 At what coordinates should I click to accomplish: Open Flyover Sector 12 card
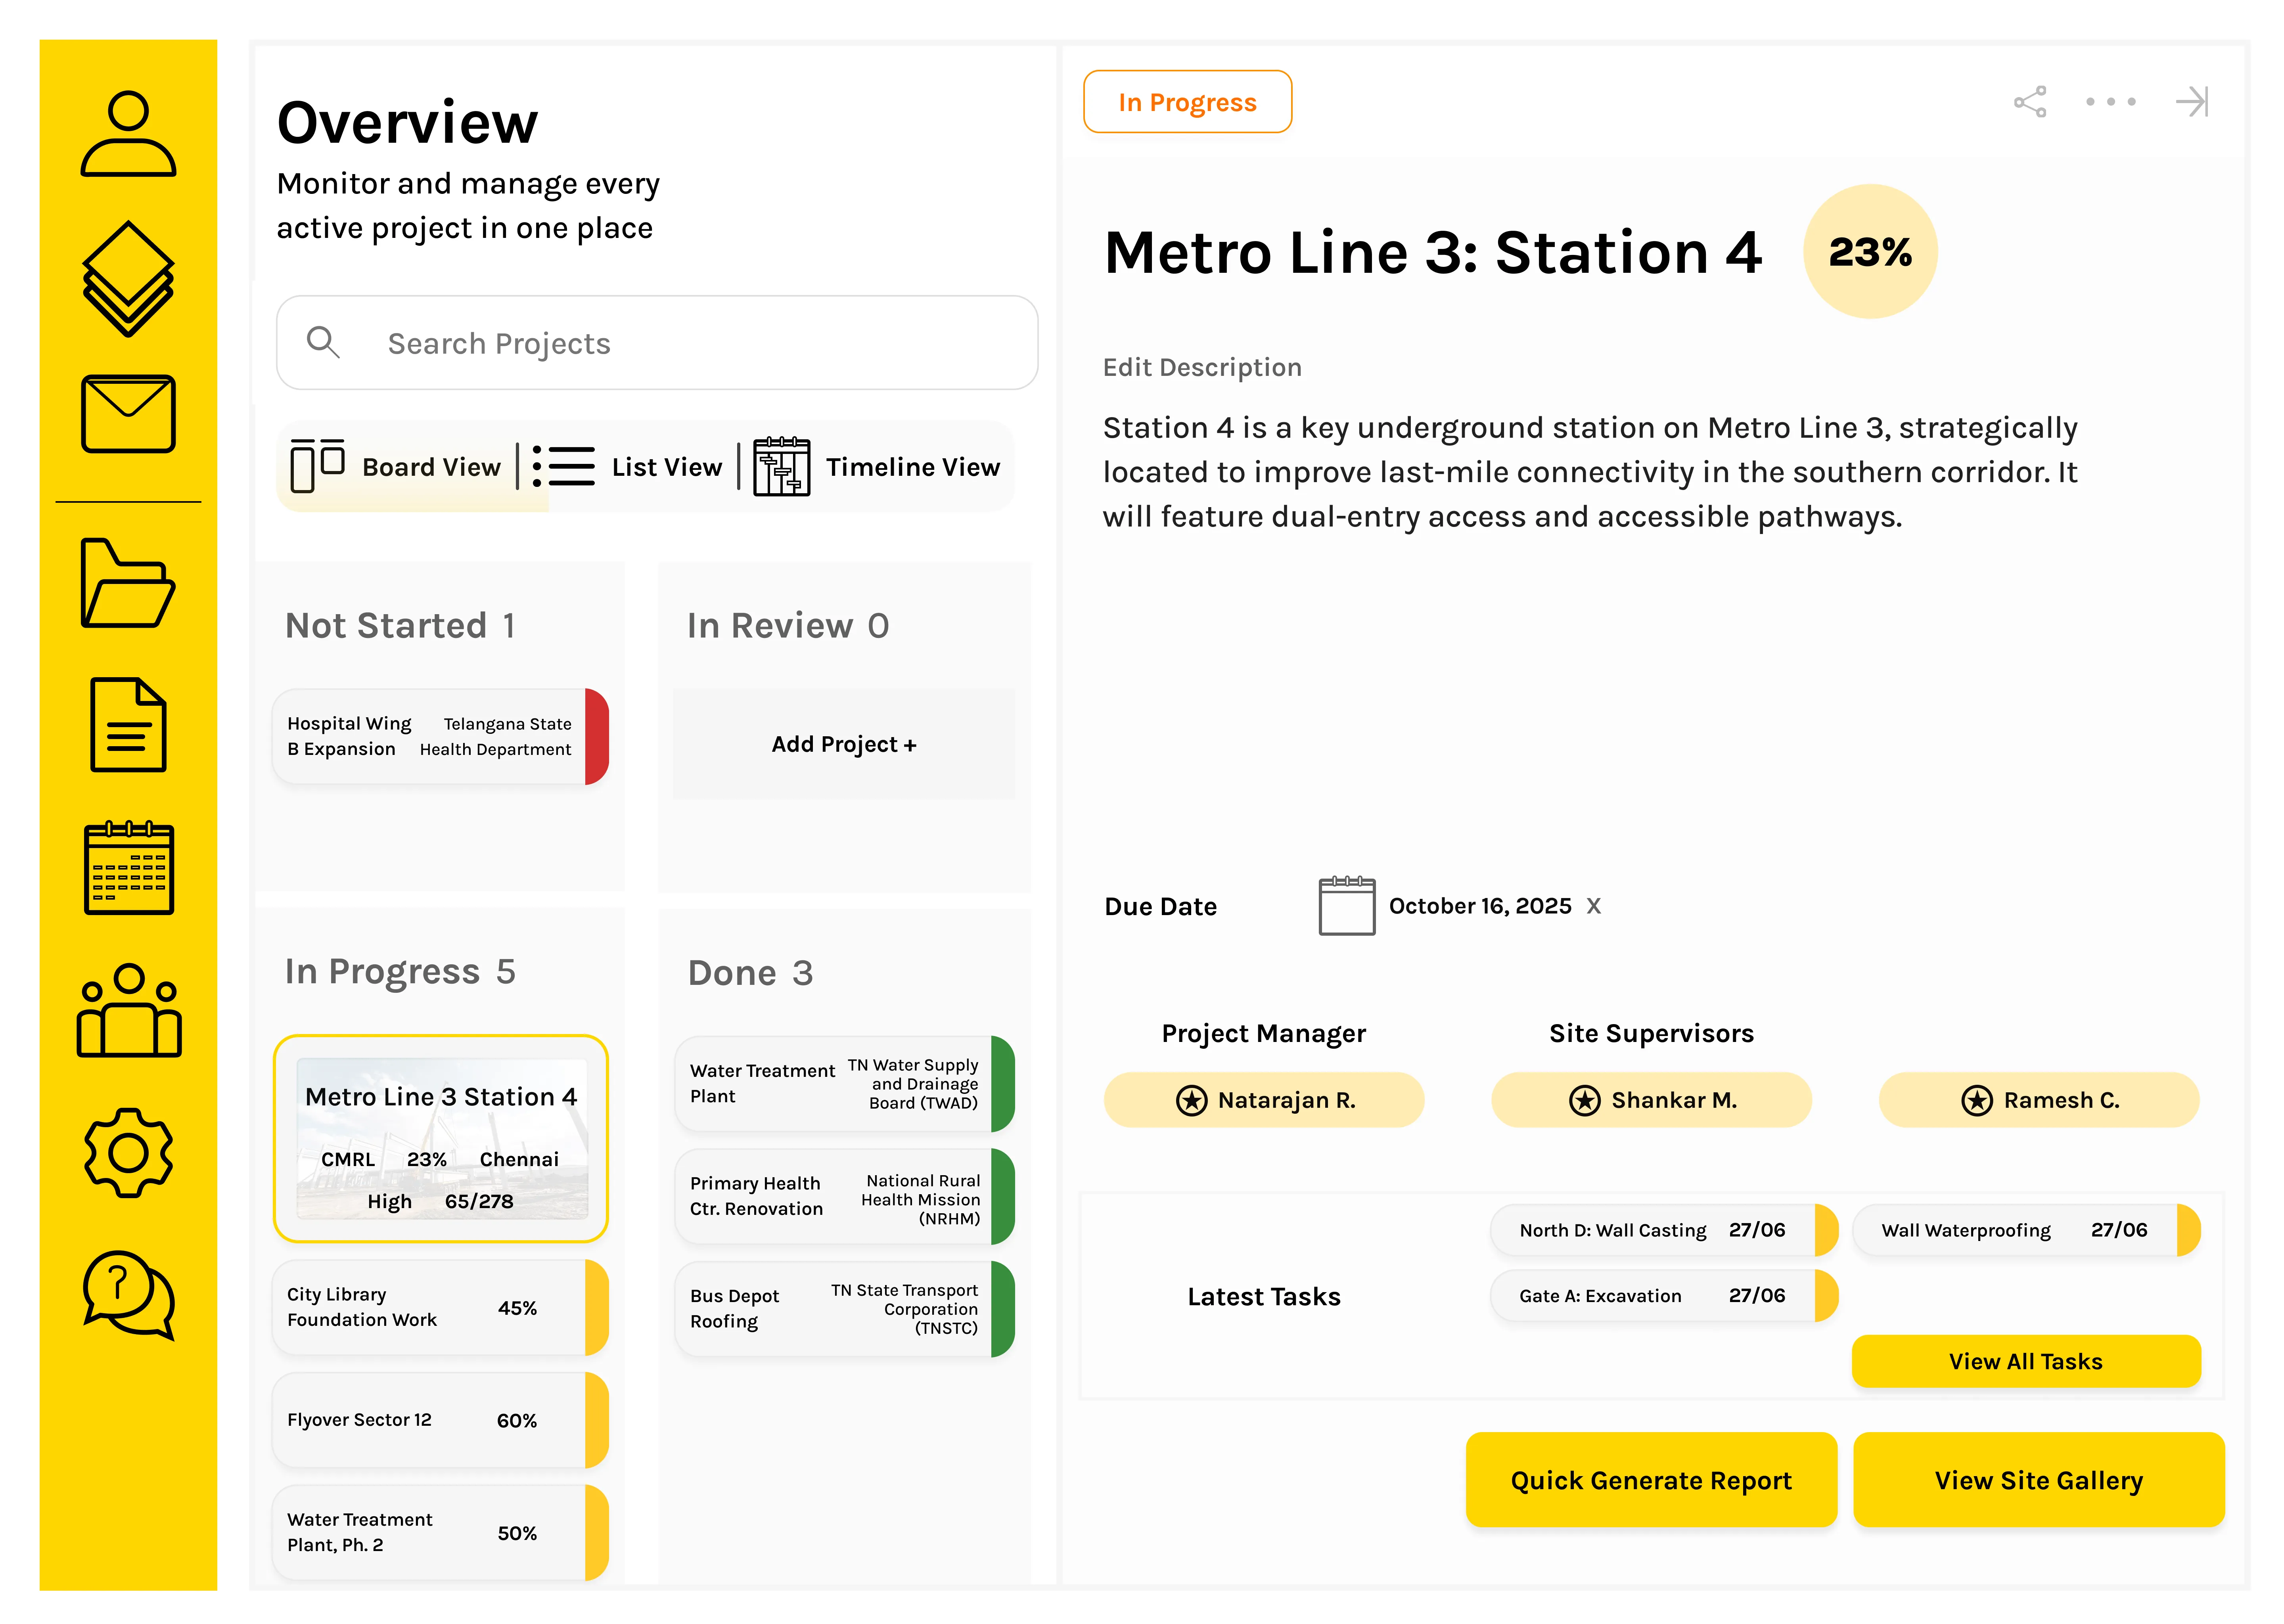[440, 1420]
